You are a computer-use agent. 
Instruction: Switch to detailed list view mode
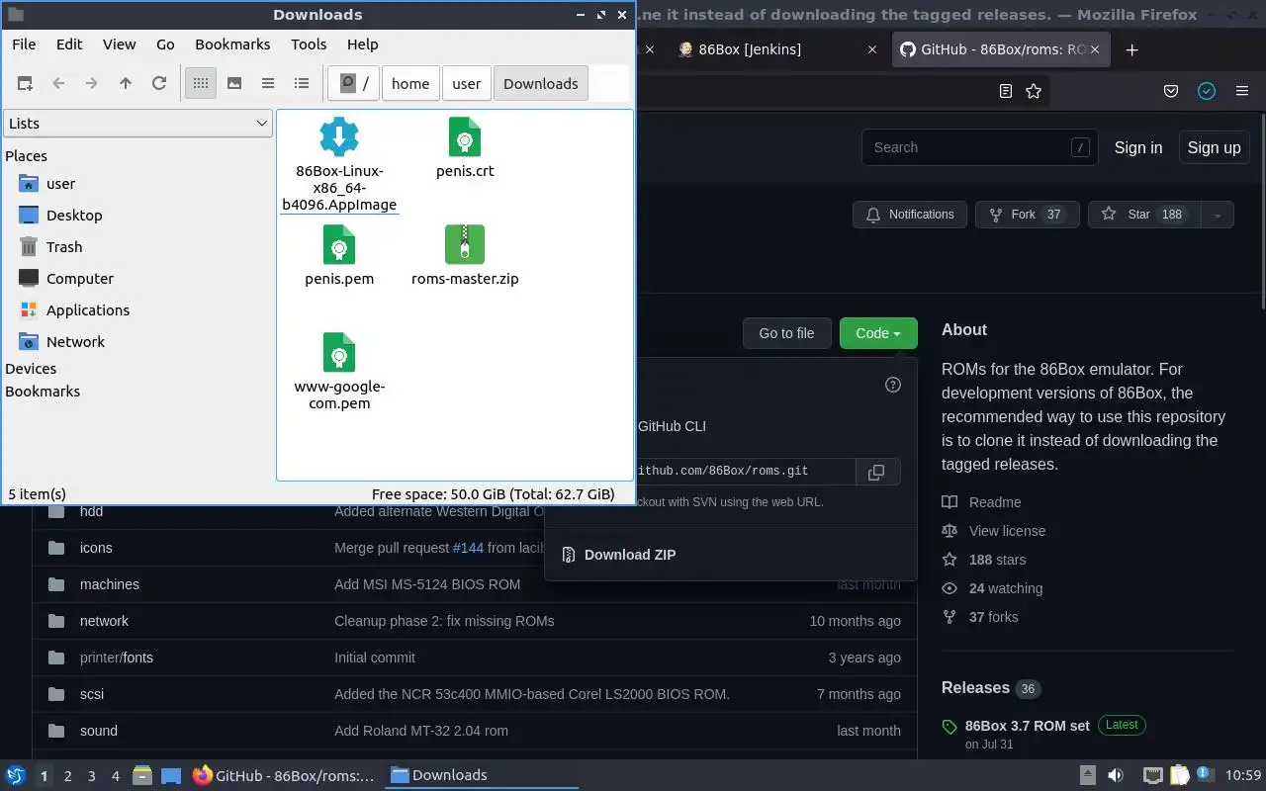pyautogui.click(x=302, y=84)
